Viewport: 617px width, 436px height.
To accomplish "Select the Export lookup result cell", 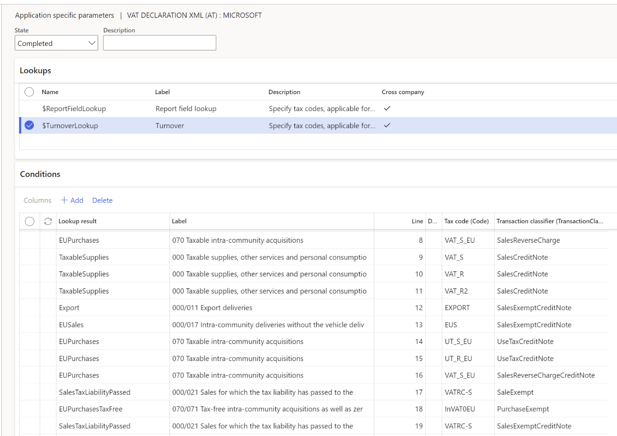I will click(x=69, y=308).
